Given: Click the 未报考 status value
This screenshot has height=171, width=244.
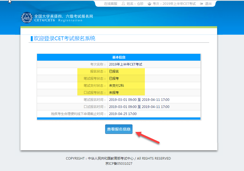Looking at the screenshot, I should point(114,92).
